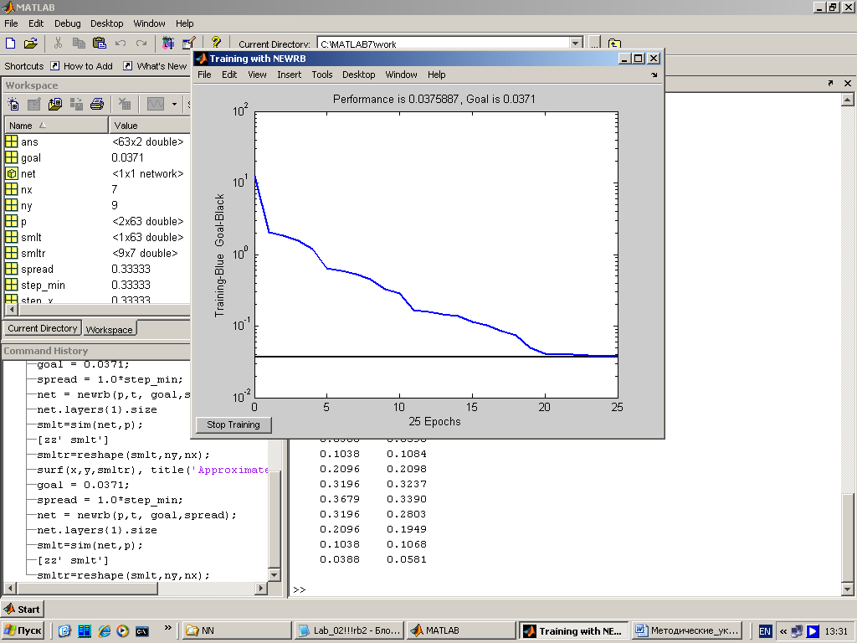Print workspace icon
Image resolution: width=857 pixels, height=643 pixels.
(97, 104)
